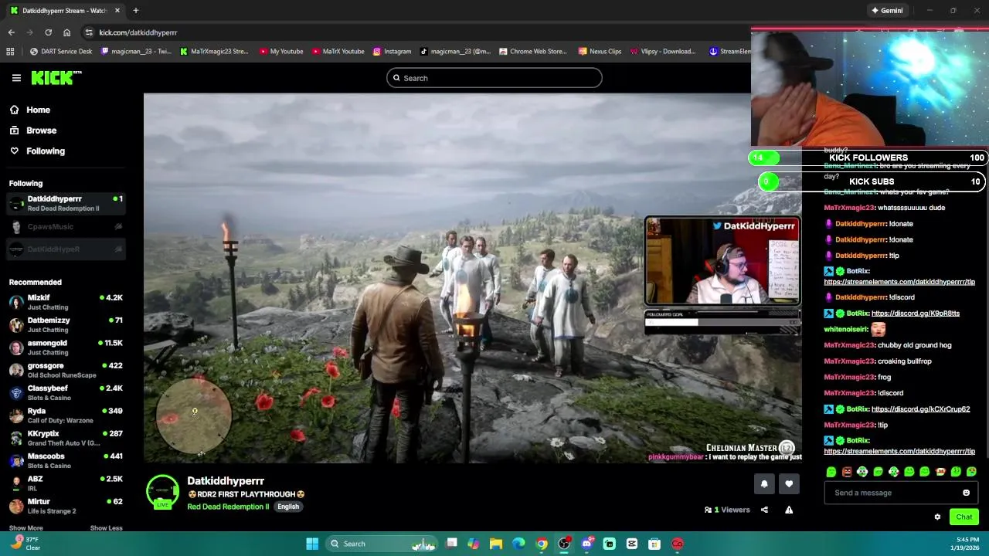The width and height of the screenshot is (989, 556).
Task: Click Datkiddhyperrr streamer avatar below video
Action: coord(162,493)
